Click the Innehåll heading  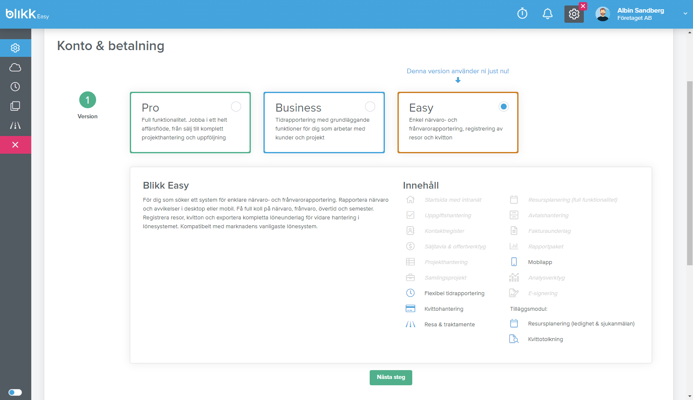click(x=421, y=185)
